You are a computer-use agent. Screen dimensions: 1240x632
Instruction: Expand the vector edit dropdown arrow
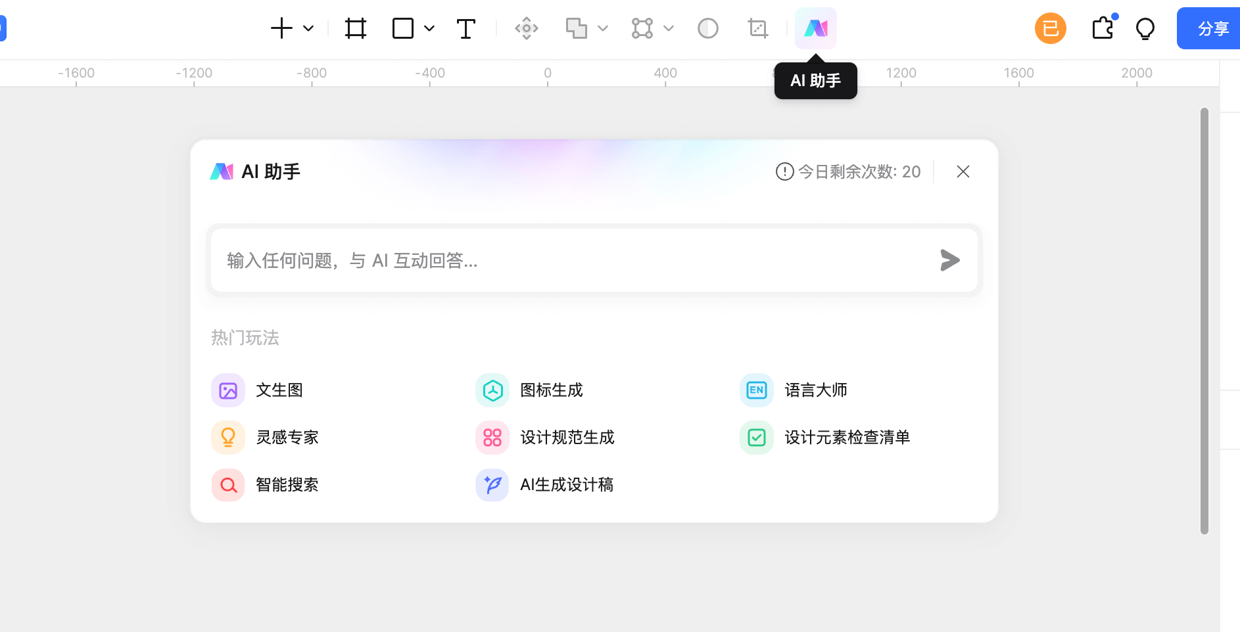(x=669, y=28)
